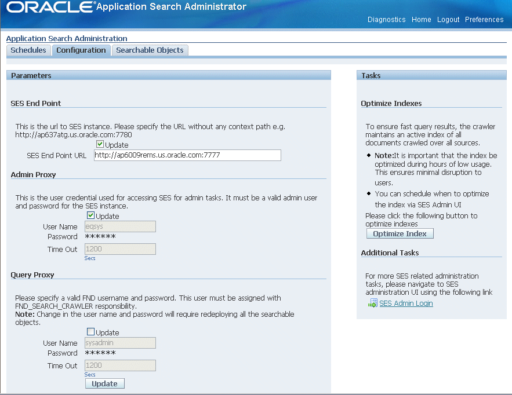The height and width of the screenshot is (395, 512).
Task: Click the SES End Point URL label
Action: (x=56, y=156)
